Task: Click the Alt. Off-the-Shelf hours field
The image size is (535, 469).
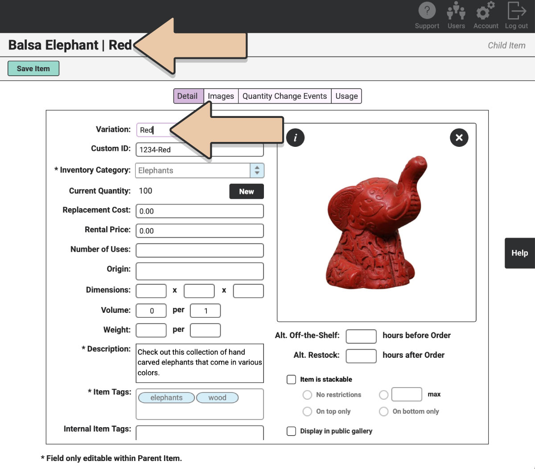Action: pyautogui.click(x=361, y=336)
